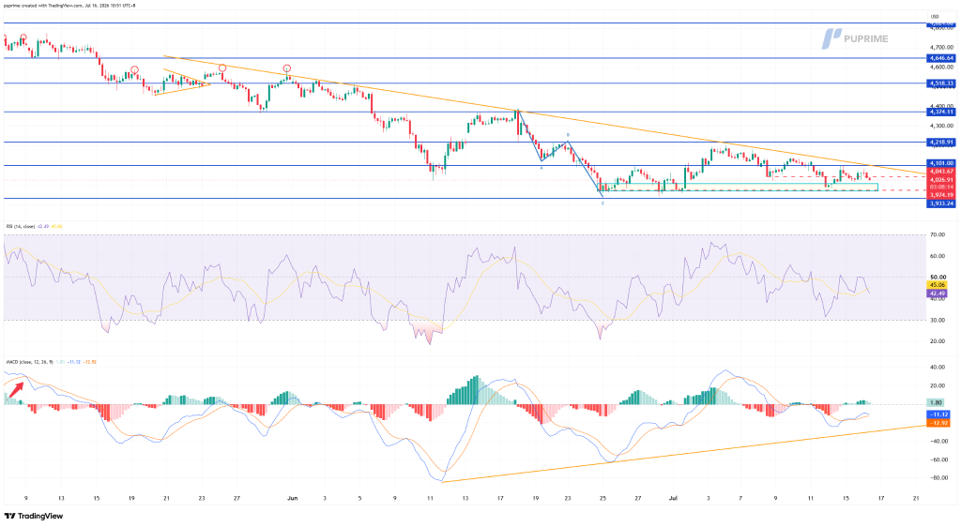Click the 5 date label on time axis

(359, 498)
